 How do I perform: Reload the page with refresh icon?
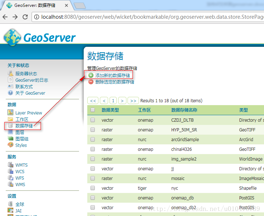(x=25, y=17)
